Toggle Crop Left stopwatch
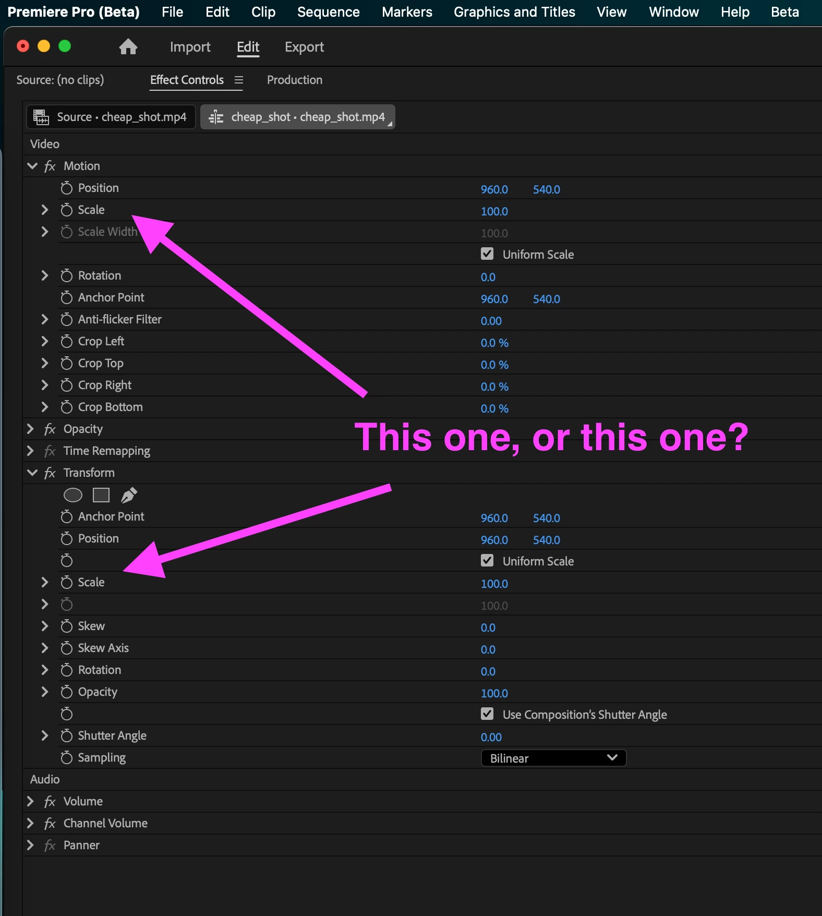The width and height of the screenshot is (822, 916). pyautogui.click(x=66, y=341)
